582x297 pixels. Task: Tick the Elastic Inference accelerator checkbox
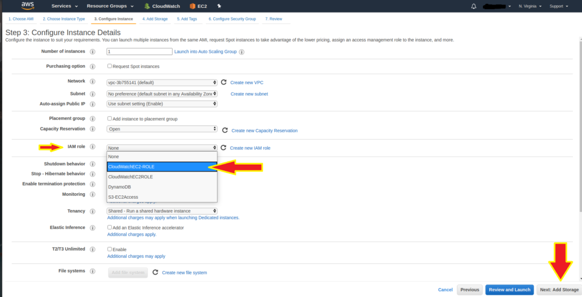(x=110, y=228)
